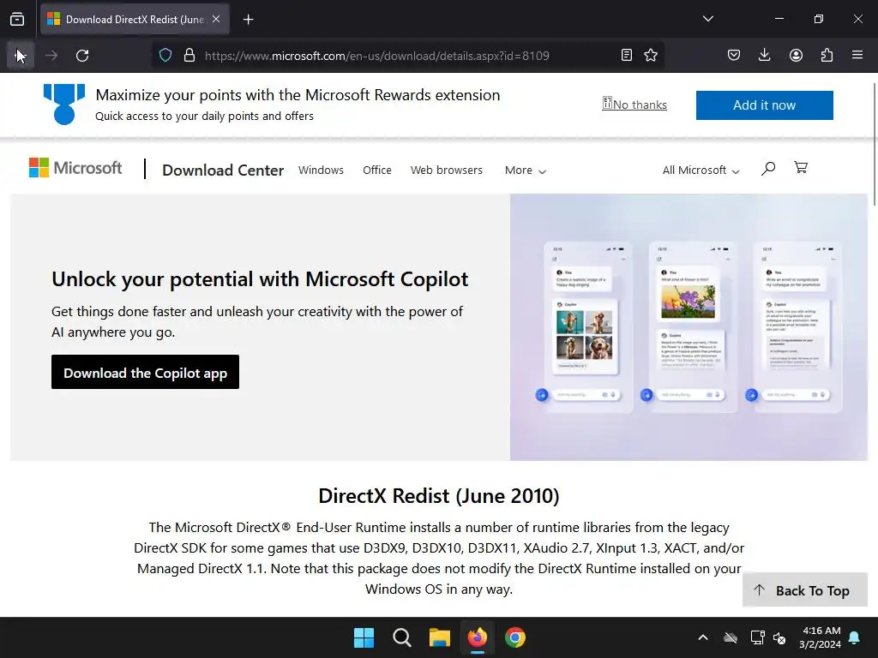Show hidden system tray icons chevron
This screenshot has height=658, width=878.
point(703,637)
